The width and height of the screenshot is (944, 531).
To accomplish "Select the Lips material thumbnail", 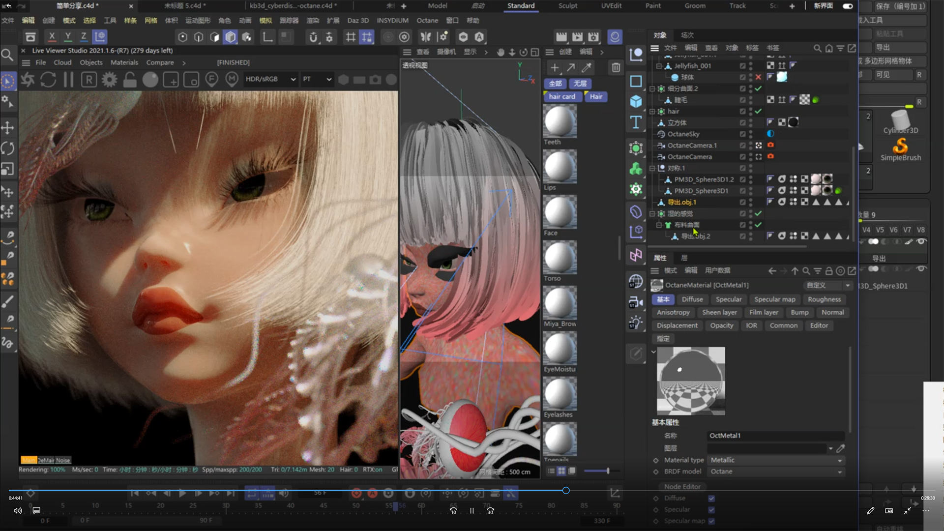I will (x=560, y=167).
